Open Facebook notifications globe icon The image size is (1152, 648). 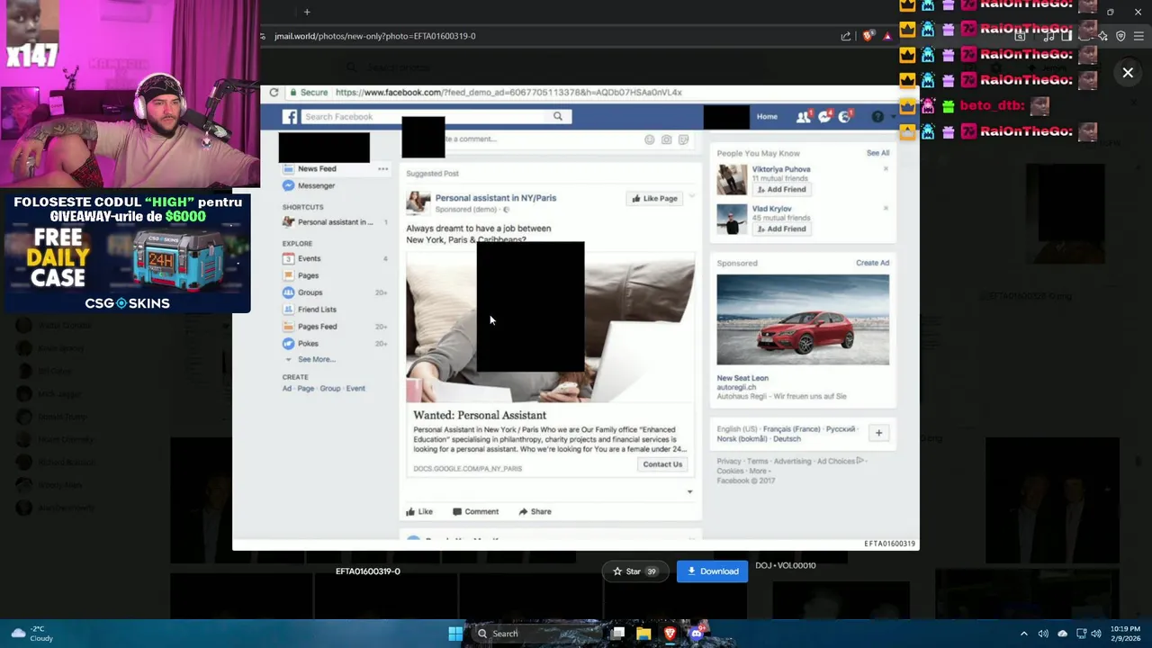coord(844,117)
